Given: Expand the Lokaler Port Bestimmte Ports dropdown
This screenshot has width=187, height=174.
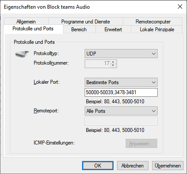Looking at the screenshot, I should tap(121, 82).
